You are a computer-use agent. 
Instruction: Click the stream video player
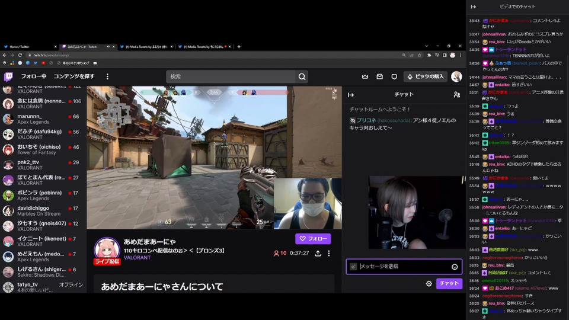pos(214,158)
